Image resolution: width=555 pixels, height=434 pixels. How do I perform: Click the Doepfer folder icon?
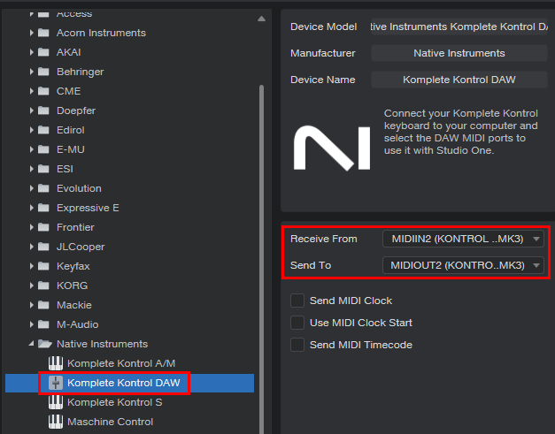(x=43, y=110)
